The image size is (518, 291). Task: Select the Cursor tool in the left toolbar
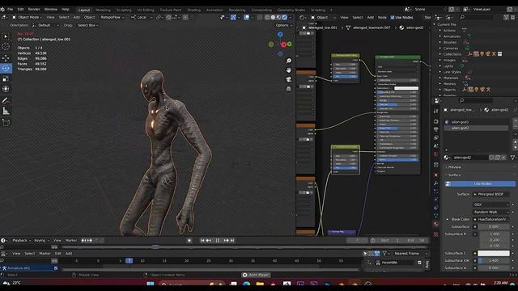coord(6,47)
